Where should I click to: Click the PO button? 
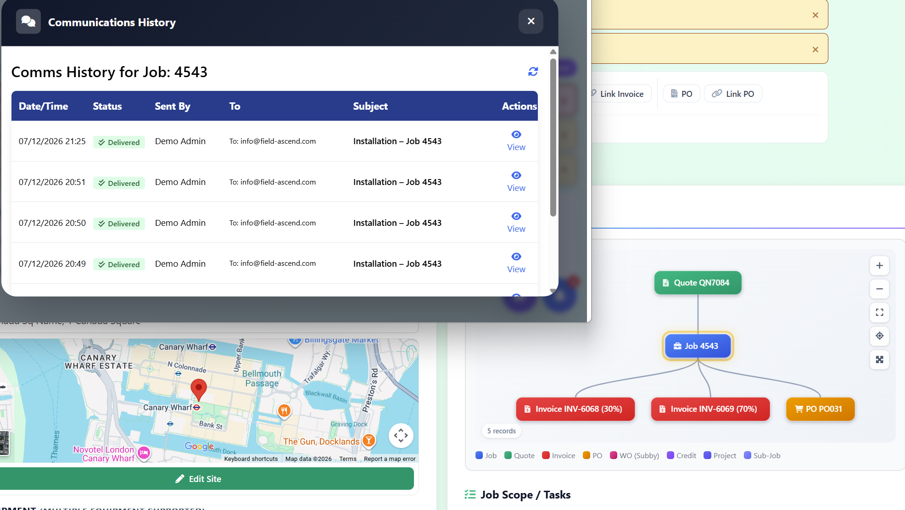pos(682,94)
